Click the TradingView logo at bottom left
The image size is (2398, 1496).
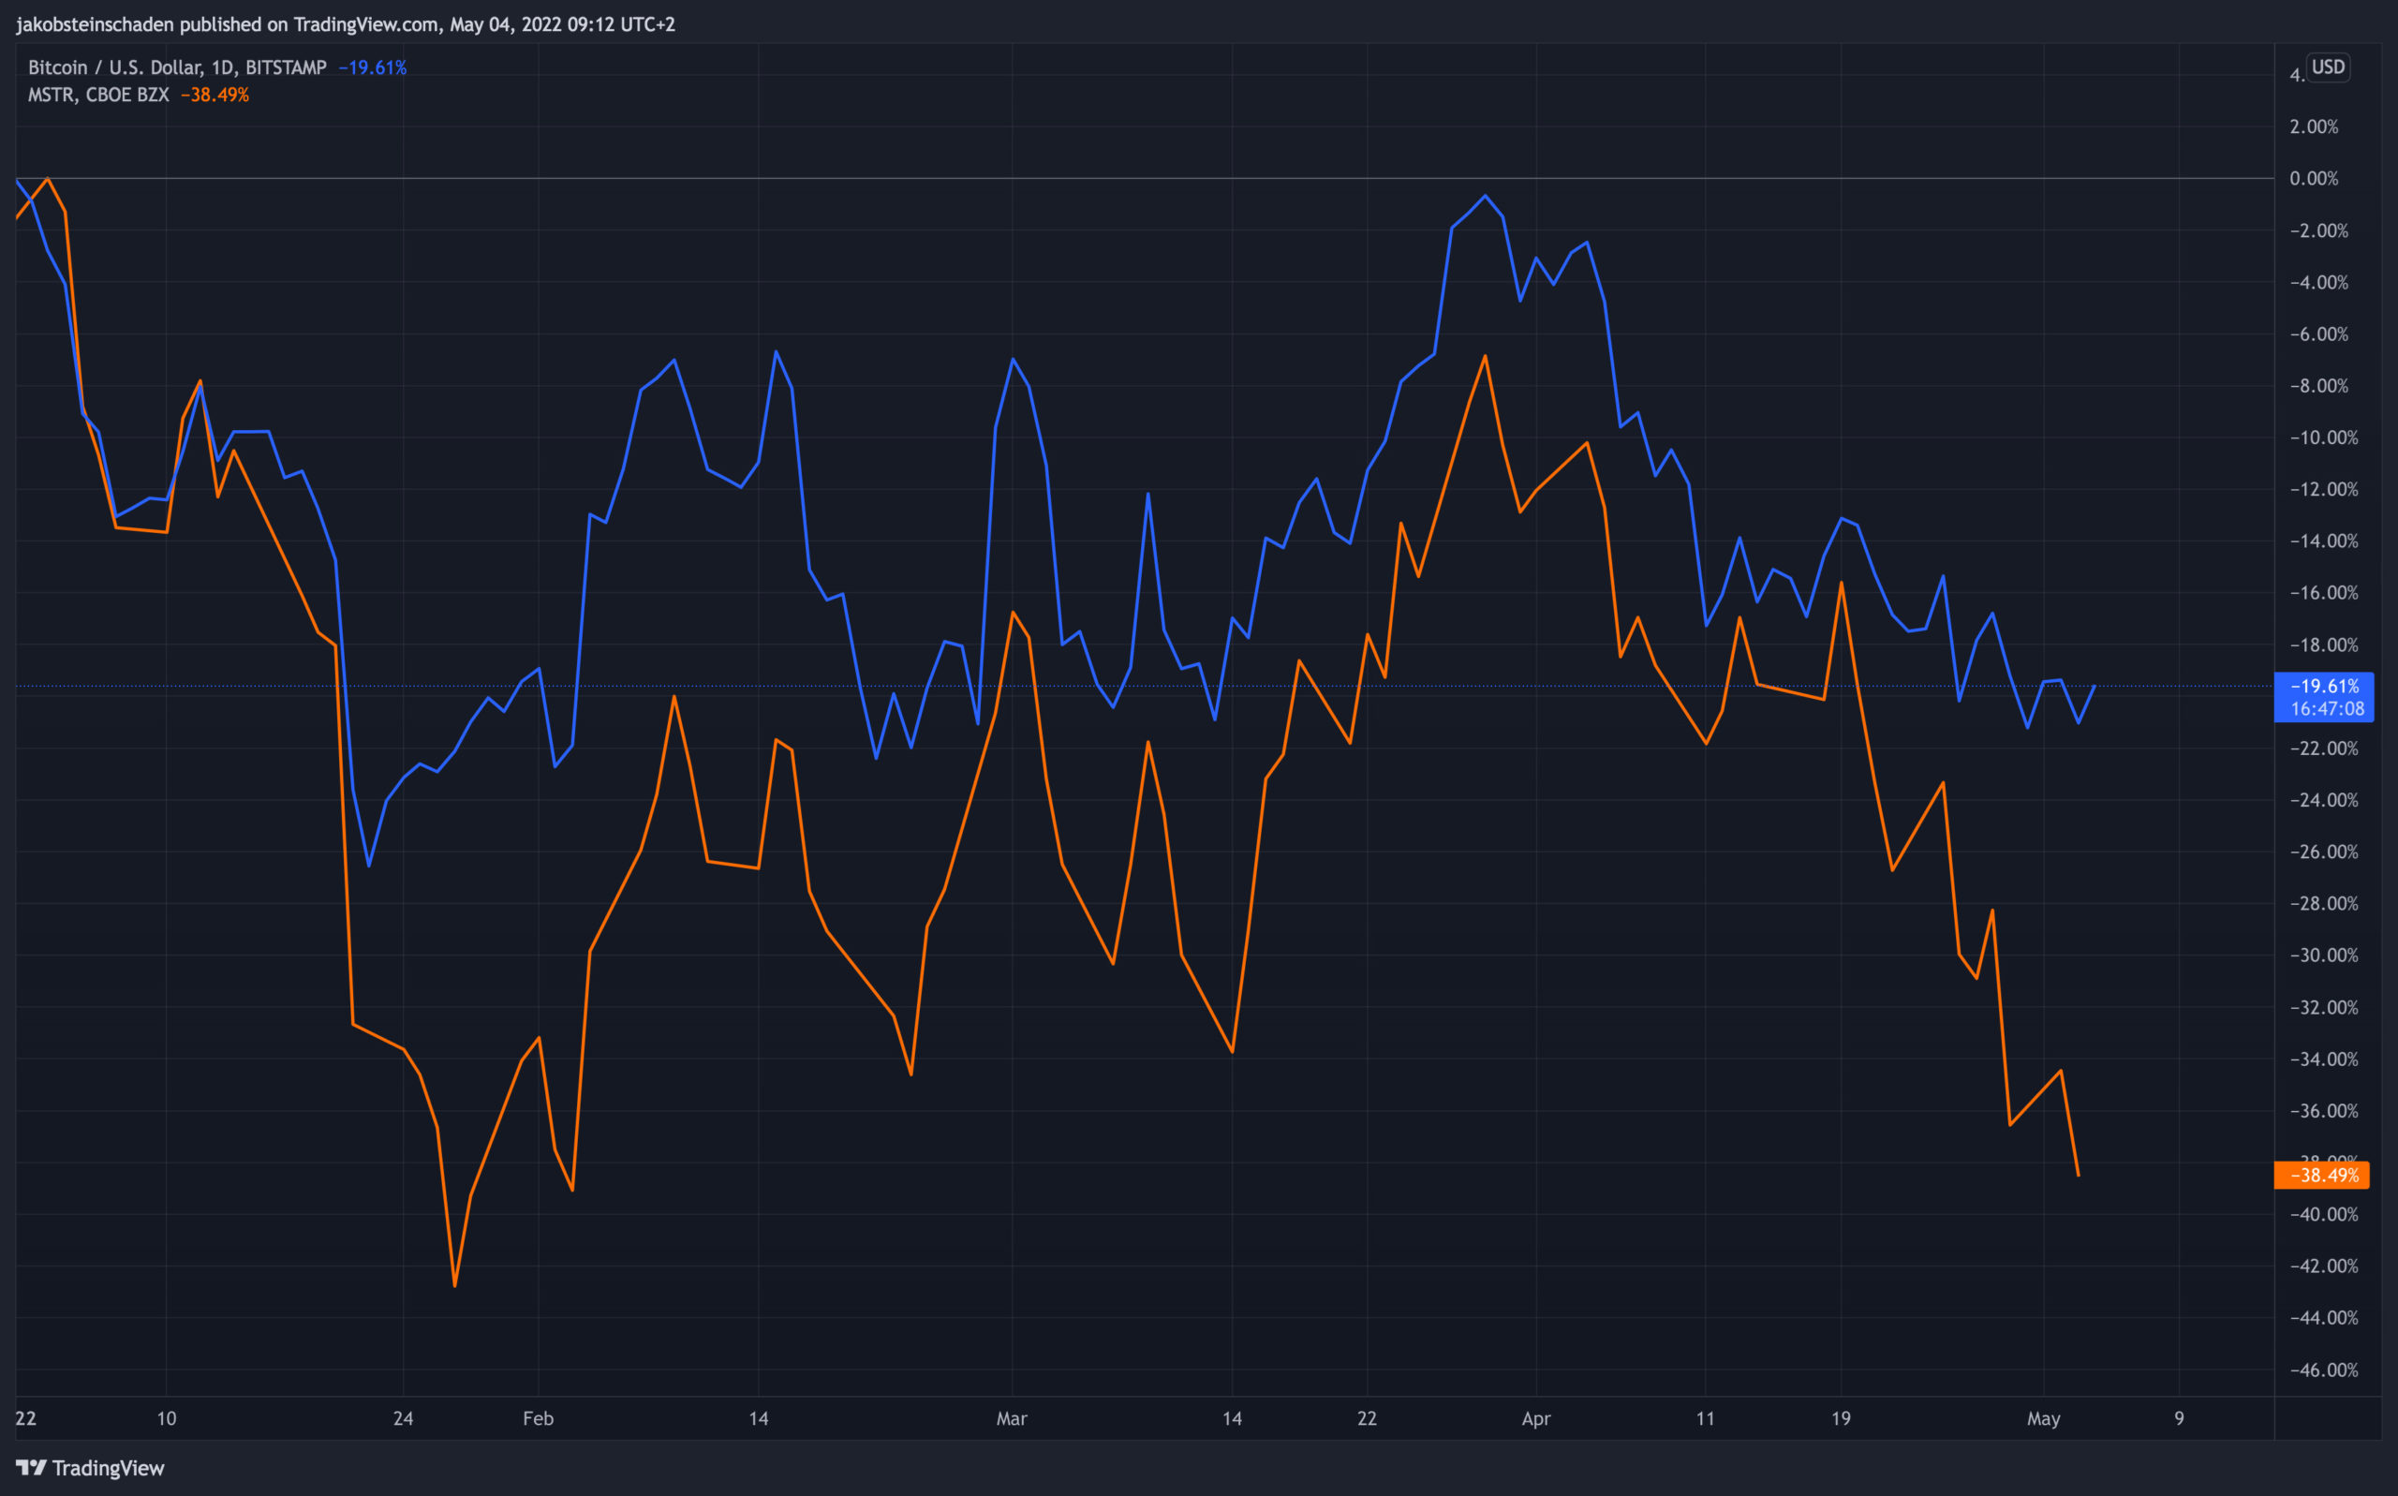[90, 1467]
